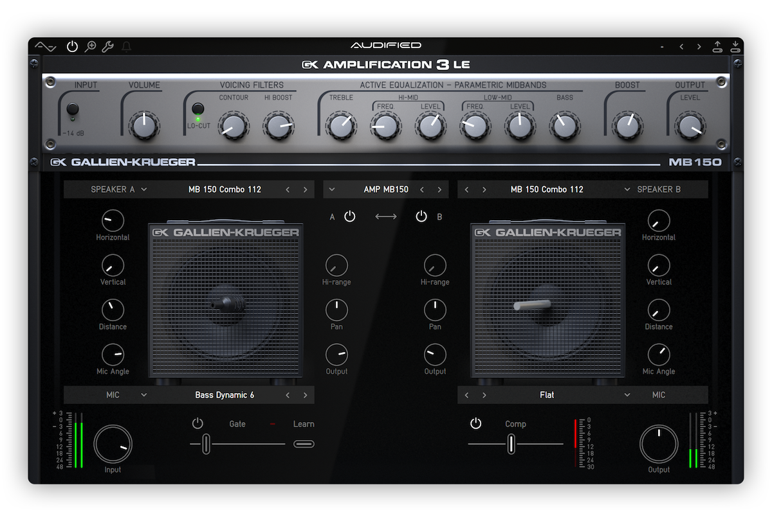Select next Speaker B cabinet arrow
This screenshot has width=772, height=528.
[484, 189]
